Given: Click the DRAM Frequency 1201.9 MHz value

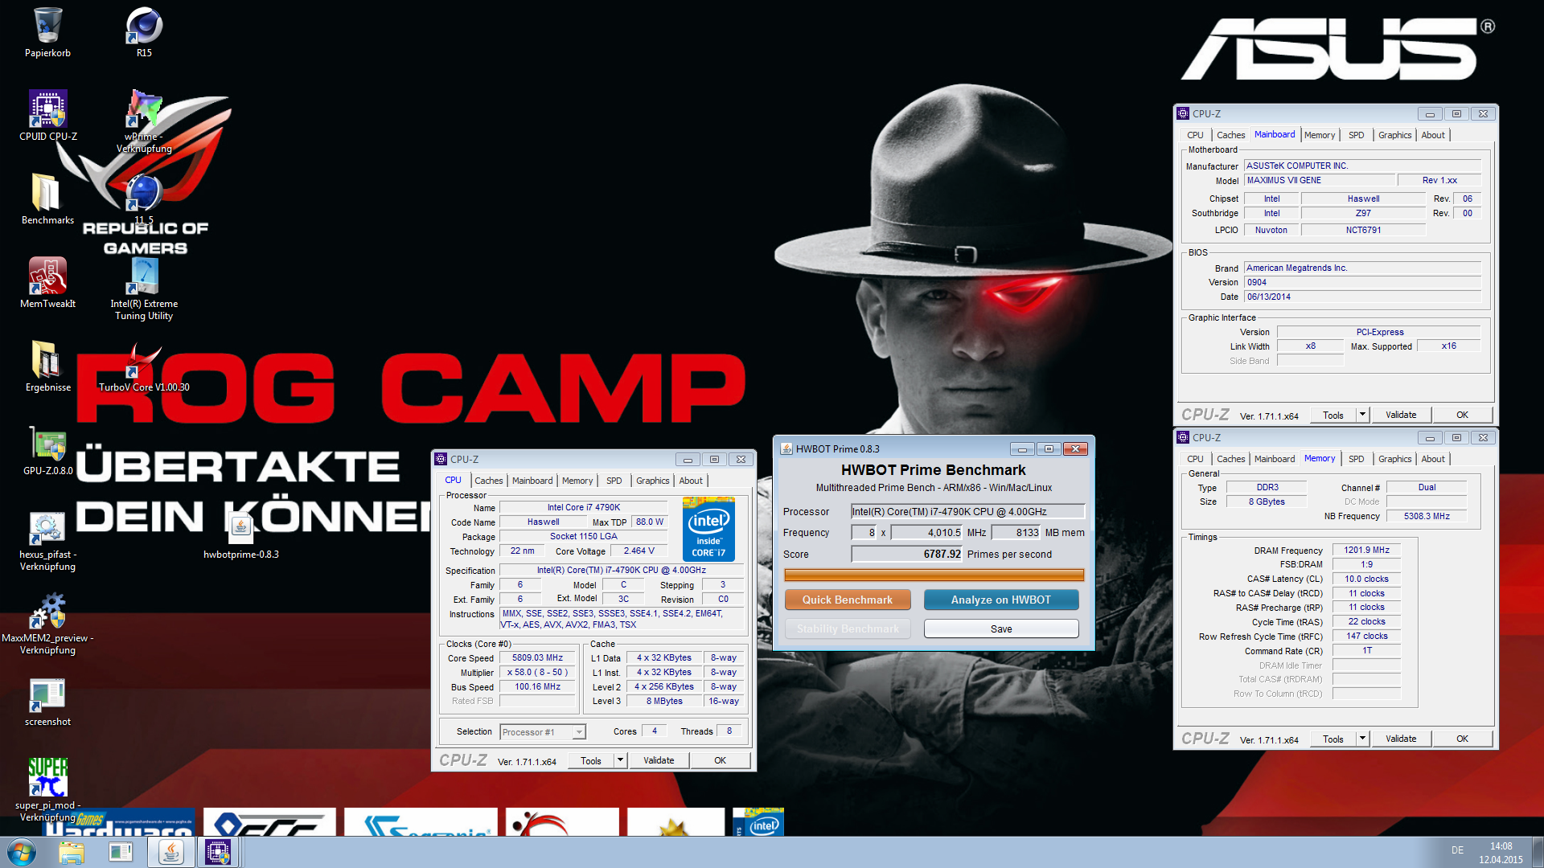Looking at the screenshot, I should tap(1366, 550).
